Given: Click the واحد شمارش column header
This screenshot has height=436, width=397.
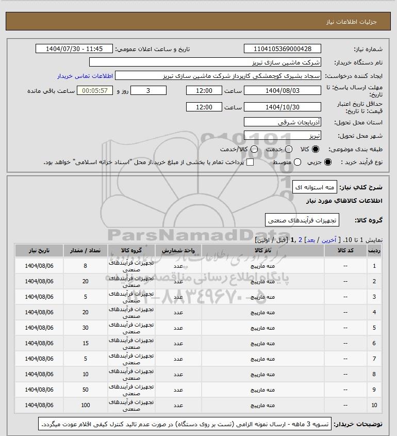Looking at the screenshot, I should 178,251.
